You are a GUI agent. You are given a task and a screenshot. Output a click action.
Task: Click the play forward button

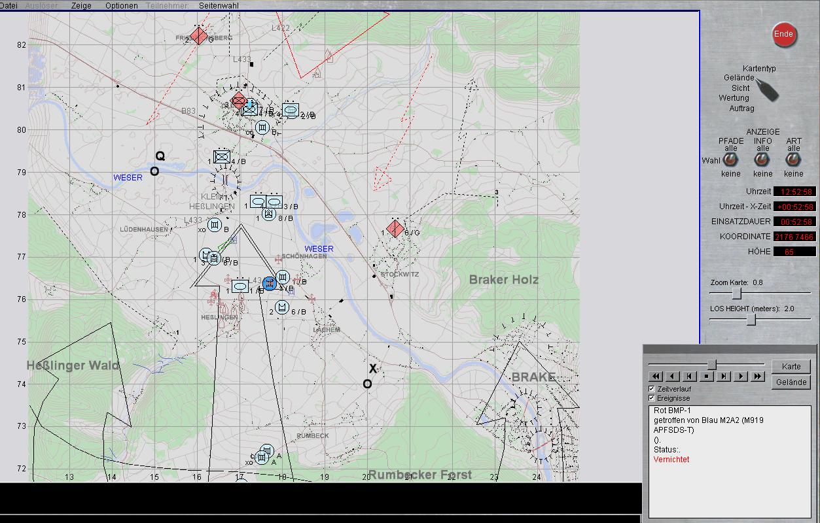point(741,377)
